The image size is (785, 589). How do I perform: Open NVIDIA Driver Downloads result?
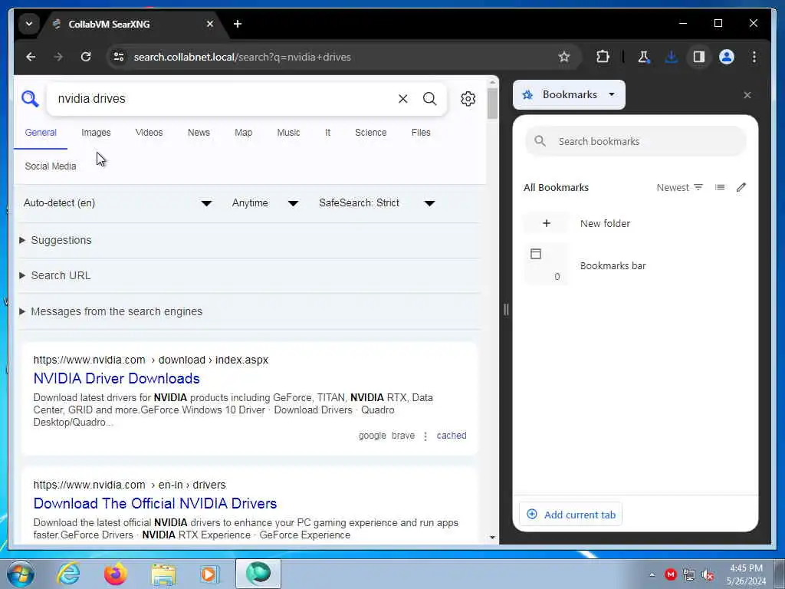click(x=117, y=378)
